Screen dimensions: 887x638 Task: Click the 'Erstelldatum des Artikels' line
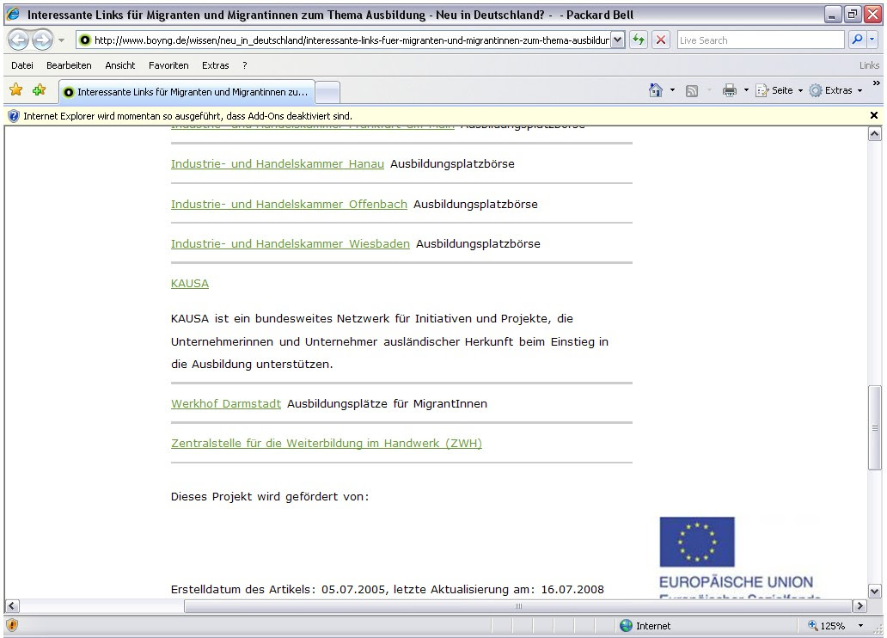click(388, 590)
